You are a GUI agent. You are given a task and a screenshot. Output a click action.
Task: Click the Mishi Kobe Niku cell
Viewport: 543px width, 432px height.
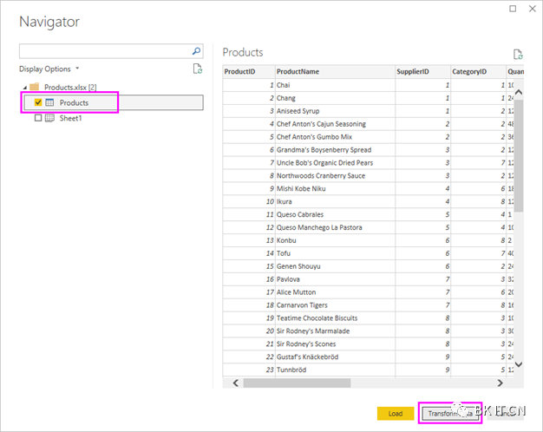335,188
